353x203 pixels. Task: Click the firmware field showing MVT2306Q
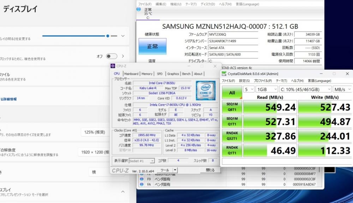[233, 34]
